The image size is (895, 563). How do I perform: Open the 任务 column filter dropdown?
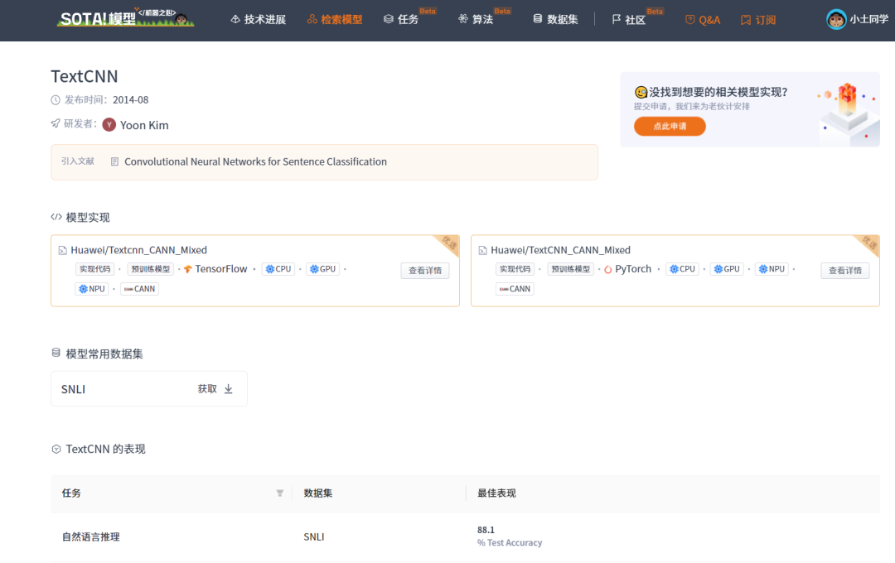[279, 492]
